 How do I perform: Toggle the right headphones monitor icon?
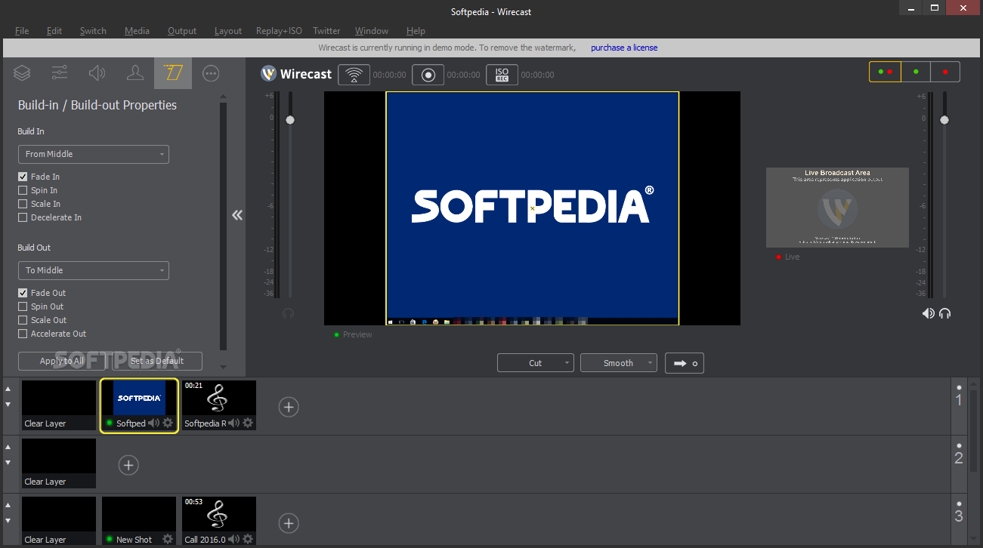(945, 313)
